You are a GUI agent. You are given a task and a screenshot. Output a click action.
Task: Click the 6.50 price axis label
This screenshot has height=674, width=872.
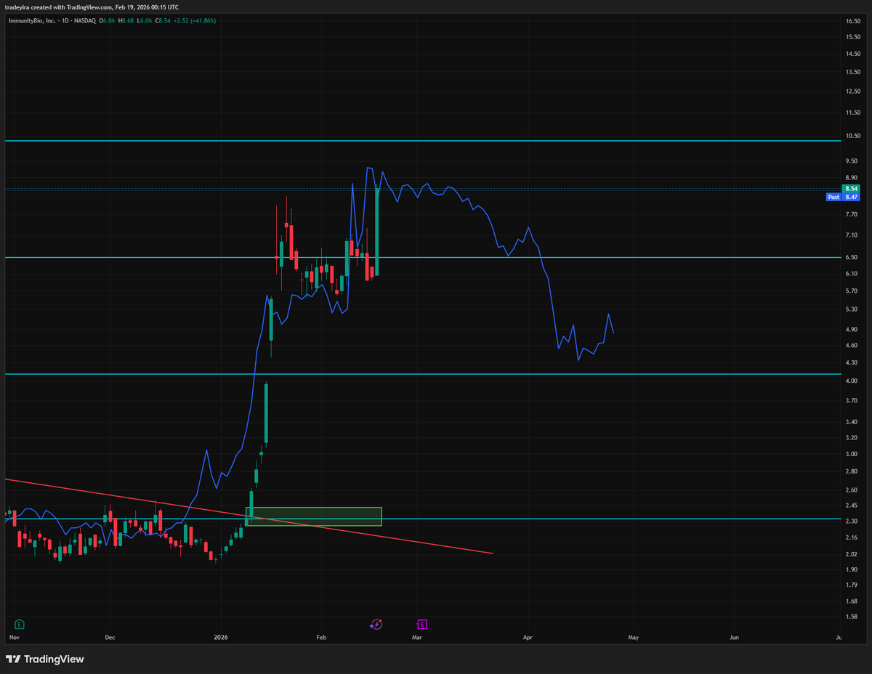(852, 257)
